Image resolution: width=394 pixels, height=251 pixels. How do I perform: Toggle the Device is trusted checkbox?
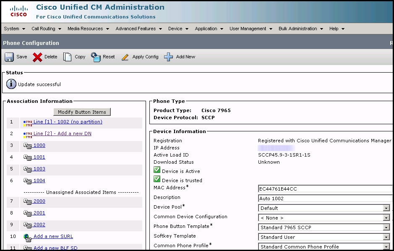157,179
